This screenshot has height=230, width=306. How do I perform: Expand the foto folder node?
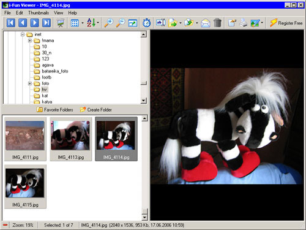(x=30, y=83)
